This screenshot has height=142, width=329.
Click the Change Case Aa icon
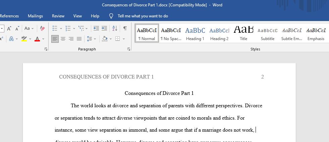click(x=27, y=28)
